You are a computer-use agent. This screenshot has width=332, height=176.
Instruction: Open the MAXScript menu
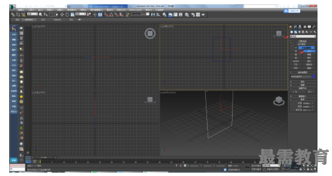pos(135,10)
